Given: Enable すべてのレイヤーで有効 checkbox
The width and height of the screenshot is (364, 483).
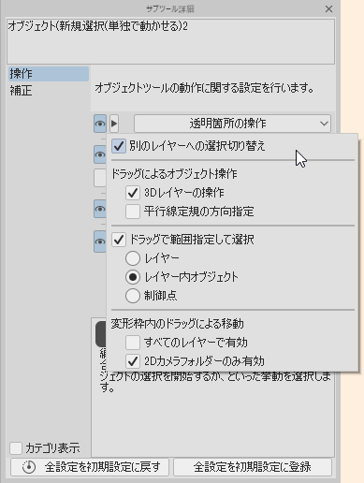Looking at the screenshot, I should [x=133, y=343].
